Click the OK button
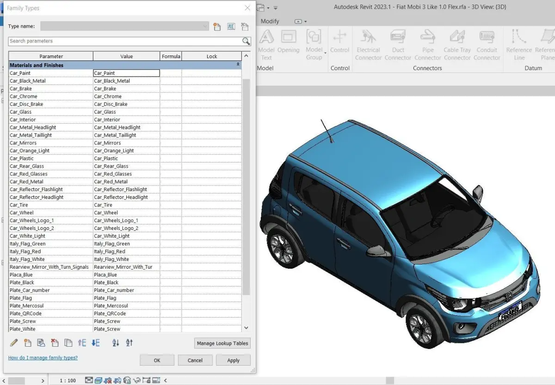Viewport: 555px width, 385px height. 157,360
